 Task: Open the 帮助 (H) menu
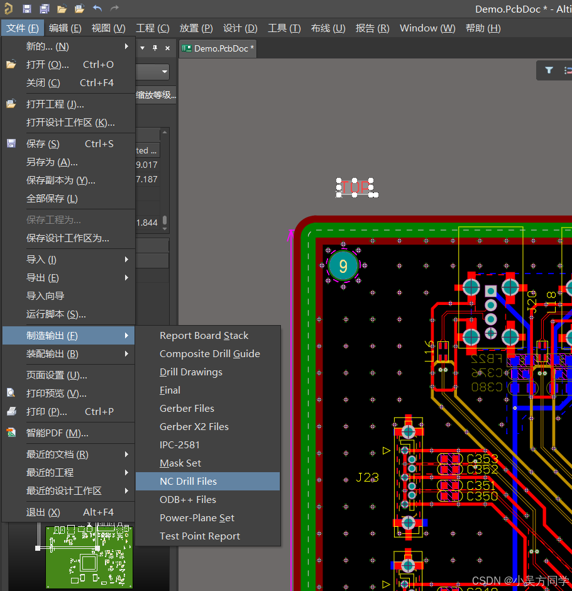tap(483, 28)
